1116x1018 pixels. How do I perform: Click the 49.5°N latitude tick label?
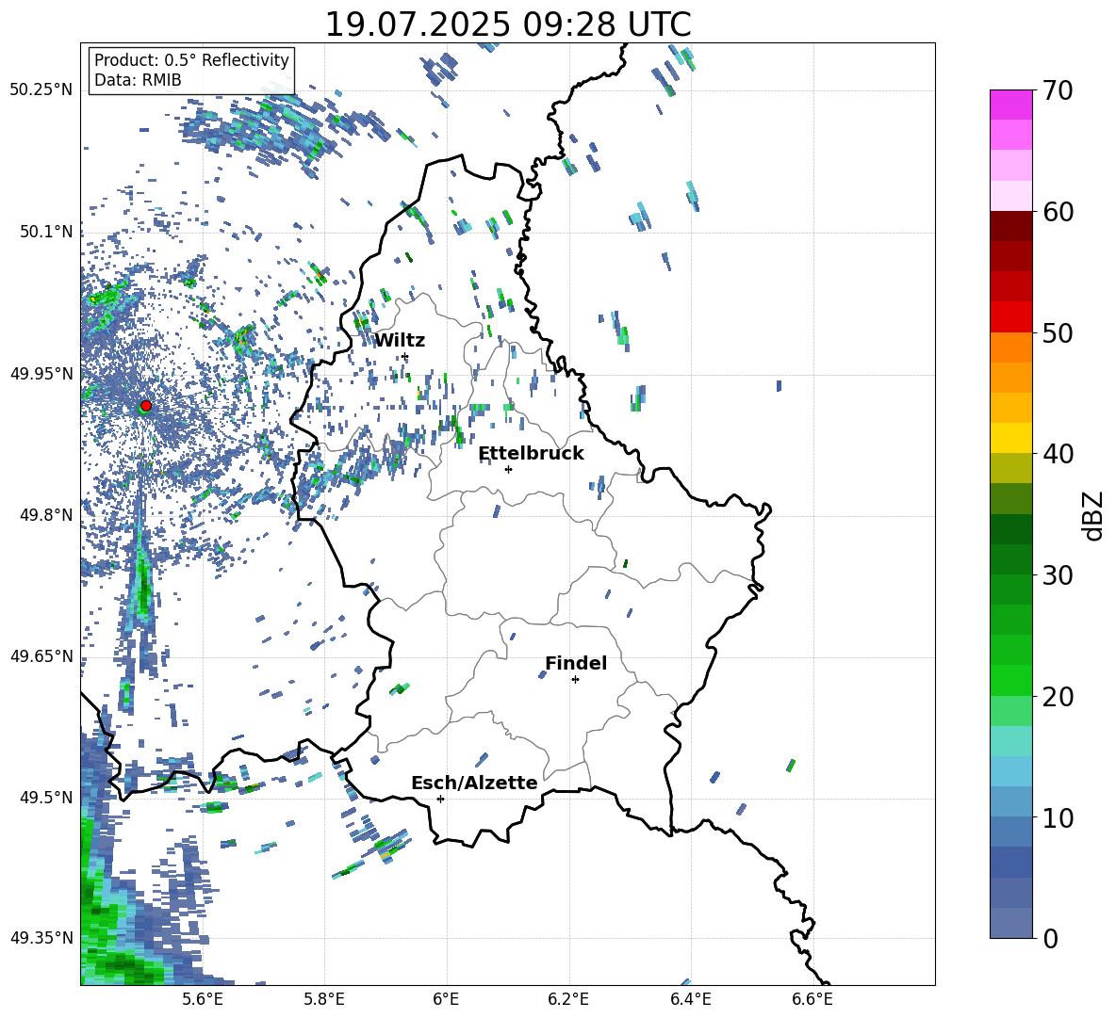46,798
